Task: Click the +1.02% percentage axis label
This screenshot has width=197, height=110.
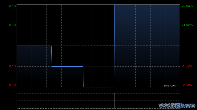Action: 187,25
